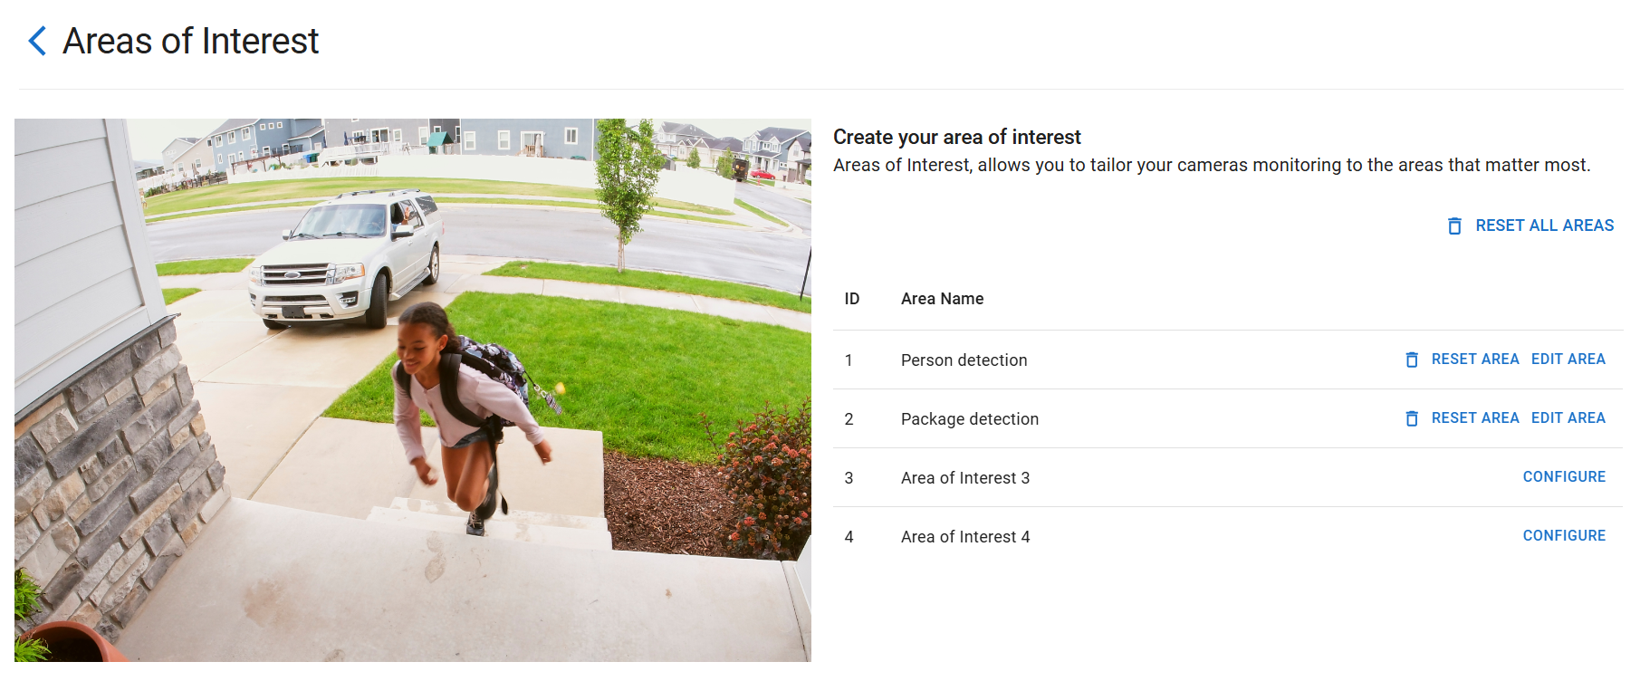The width and height of the screenshot is (1640, 681).
Task: Configure Area of Interest 4
Action: tap(1564, 536)
